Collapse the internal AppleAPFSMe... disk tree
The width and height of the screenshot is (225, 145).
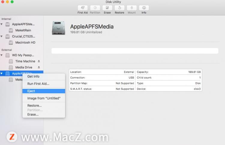coord(1,24)
